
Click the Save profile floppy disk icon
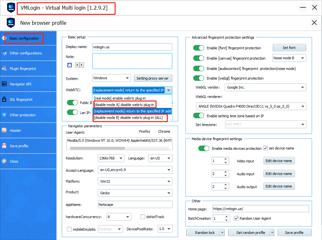[x=4, y=146]
